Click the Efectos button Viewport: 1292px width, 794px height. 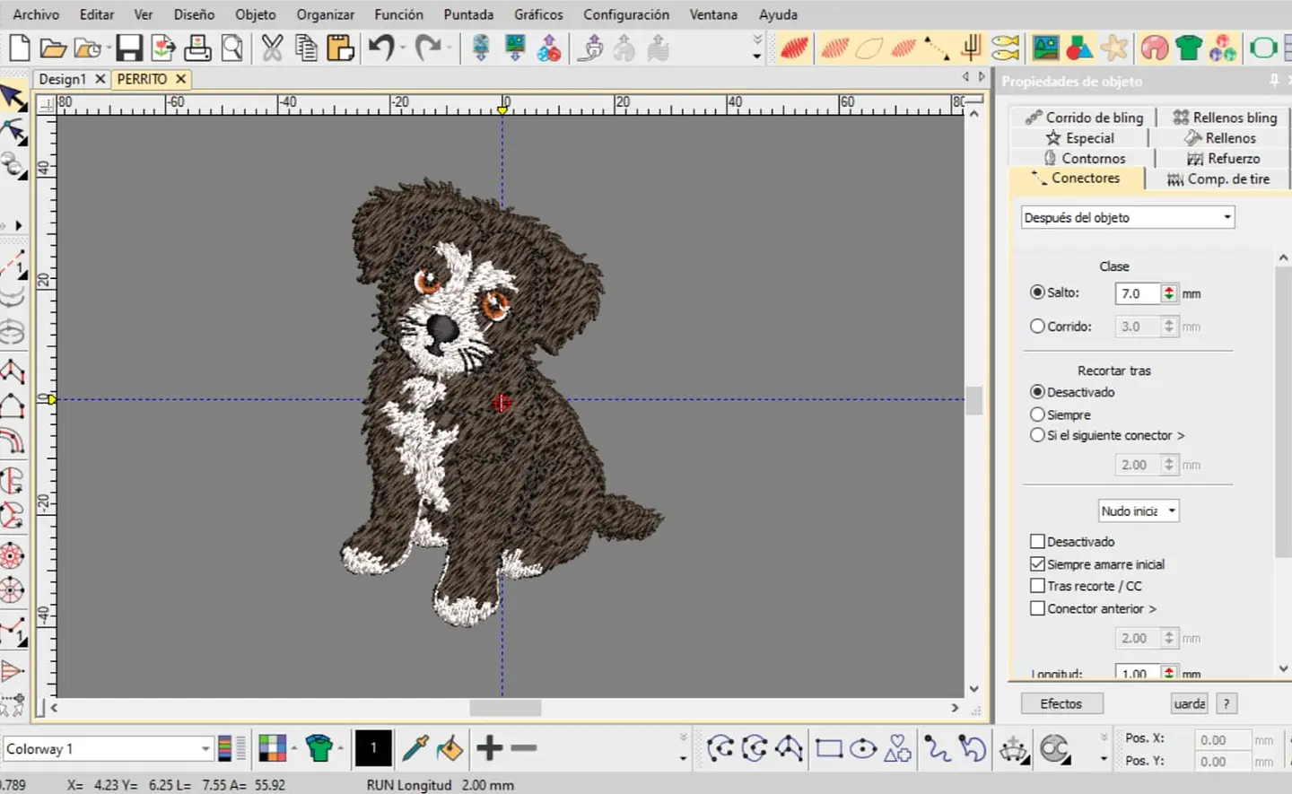[x=1061, y=703]
